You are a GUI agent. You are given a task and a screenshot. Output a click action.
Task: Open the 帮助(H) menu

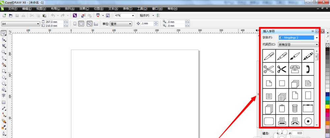172,9
